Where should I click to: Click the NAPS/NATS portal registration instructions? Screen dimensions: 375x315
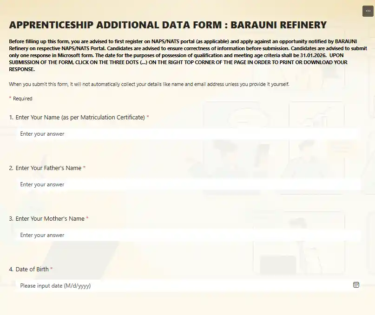tap(139, 41)
